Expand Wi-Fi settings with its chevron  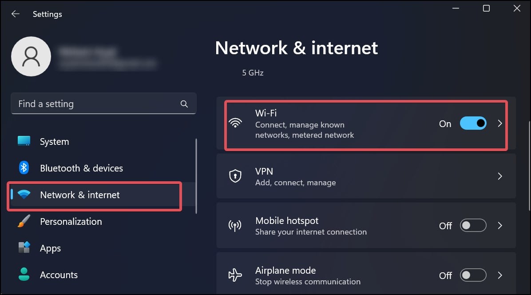[x=500, y=124]
